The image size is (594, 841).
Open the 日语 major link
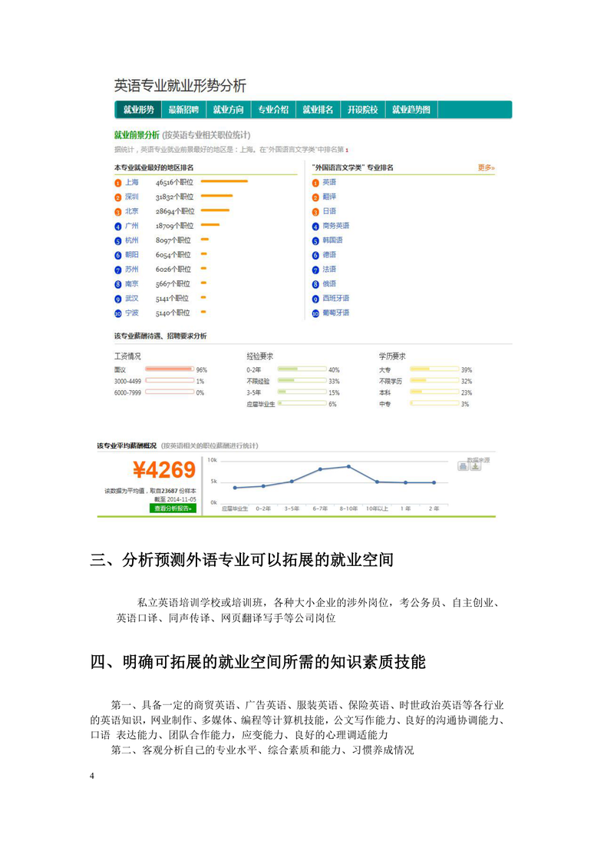(x=330, y=211)
